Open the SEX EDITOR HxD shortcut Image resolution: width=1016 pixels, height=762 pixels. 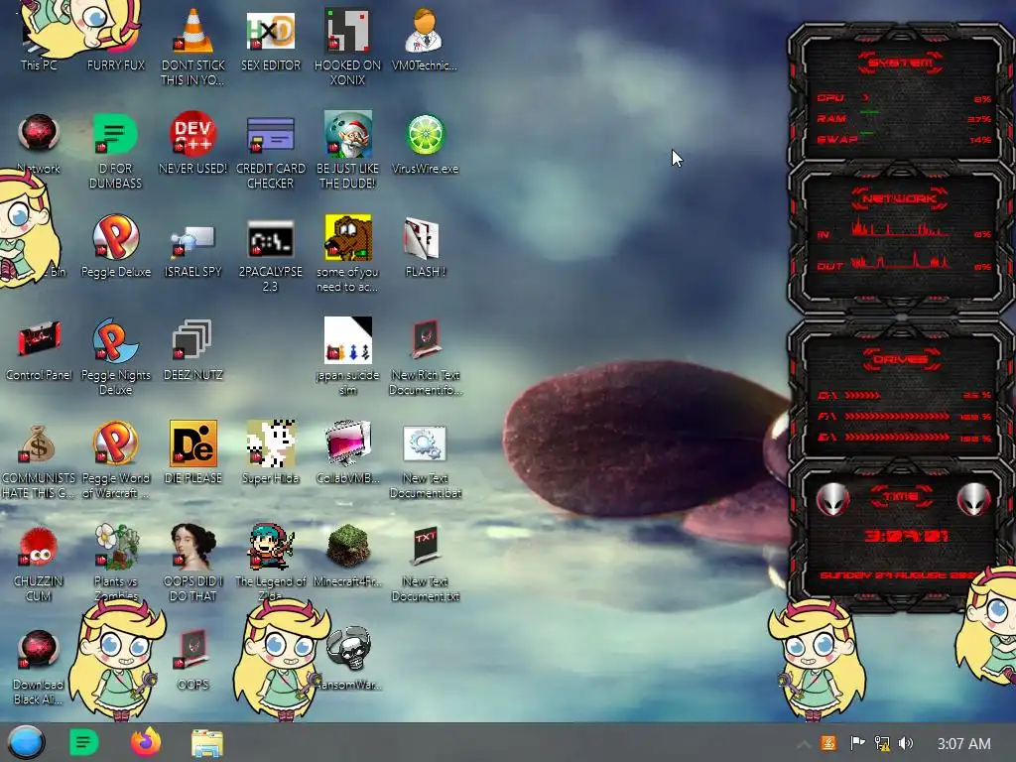(271, 31)
